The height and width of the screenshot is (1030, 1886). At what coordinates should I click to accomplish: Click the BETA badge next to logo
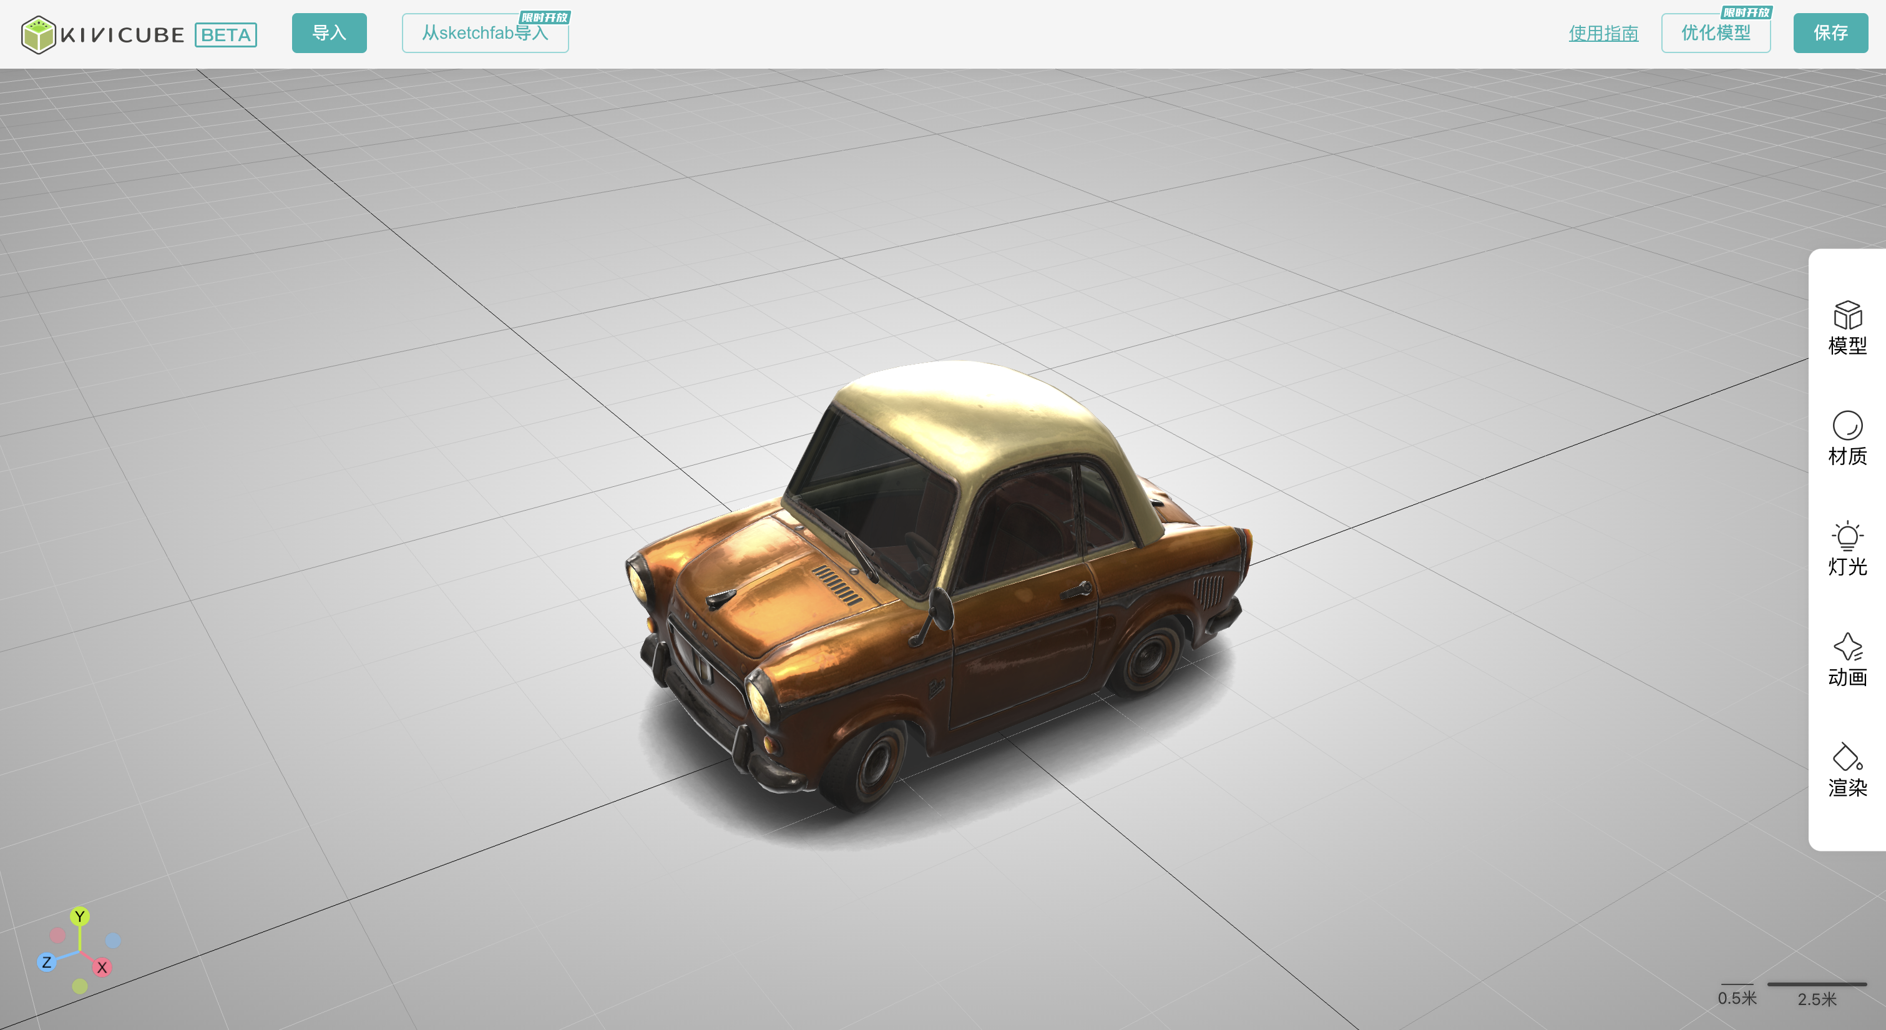[x=225, y=34]
